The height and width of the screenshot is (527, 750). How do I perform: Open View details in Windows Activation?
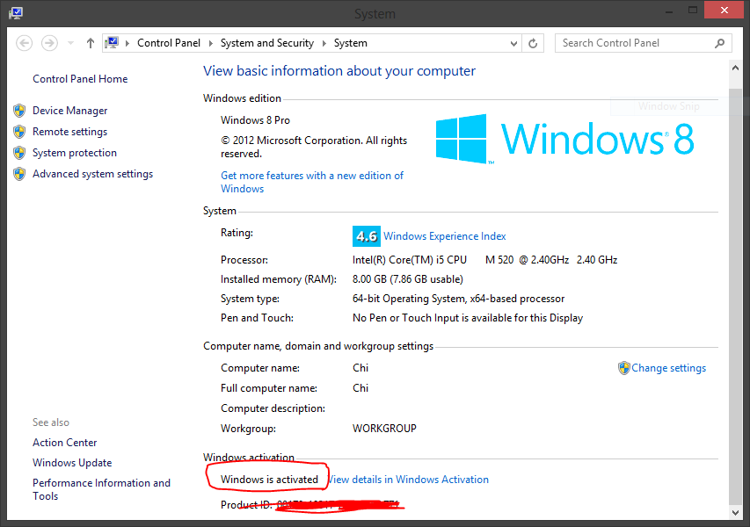click(408, 480)
